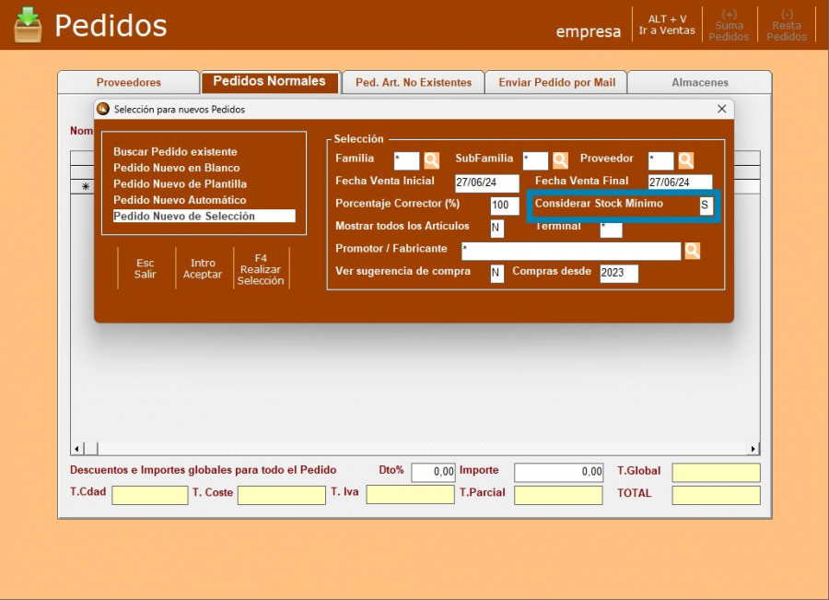This screenshot has height=600, width=829.
Task: Click the Familia search magnifier icon
Action: click(x=431, y=160)
